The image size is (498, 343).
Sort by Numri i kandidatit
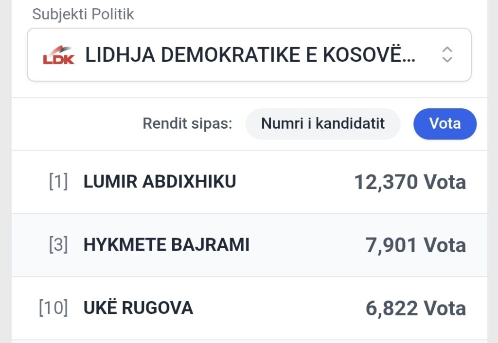pos(323,123)
